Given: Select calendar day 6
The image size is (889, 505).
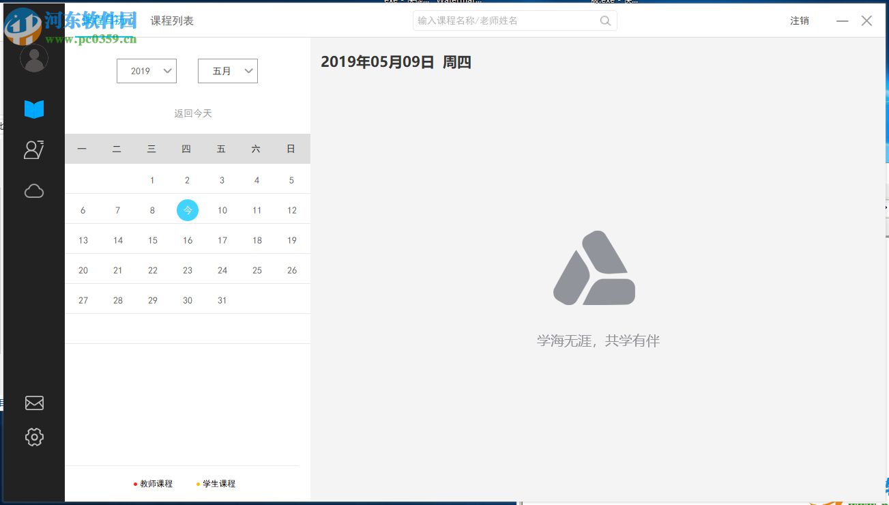Looking at the screenshot, I should 83,210.
